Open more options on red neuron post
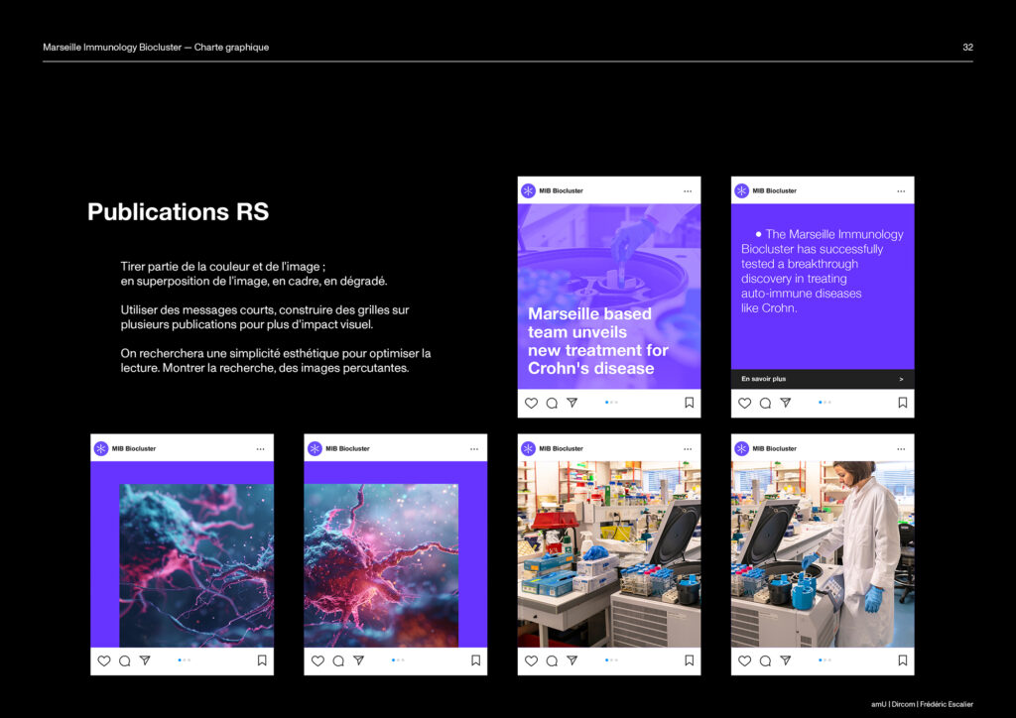This screenshot has width=1016, height=718. click(x=474, y=448)
